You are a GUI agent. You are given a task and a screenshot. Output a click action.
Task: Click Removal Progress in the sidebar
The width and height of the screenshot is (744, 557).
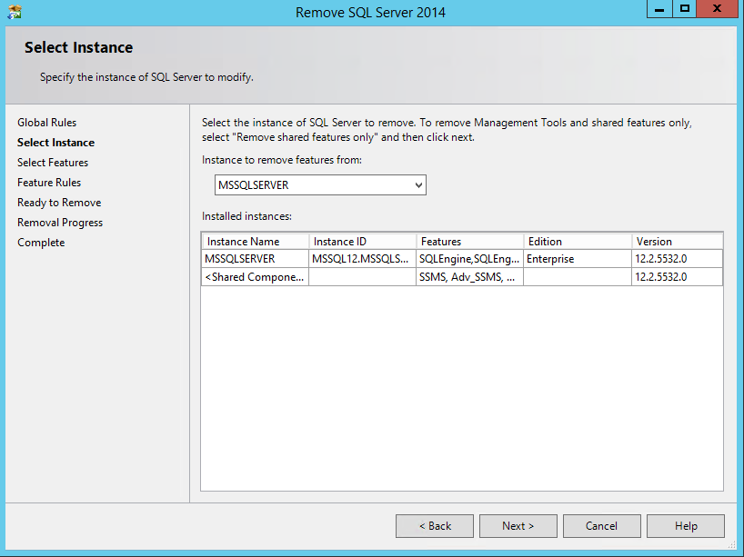60,223
